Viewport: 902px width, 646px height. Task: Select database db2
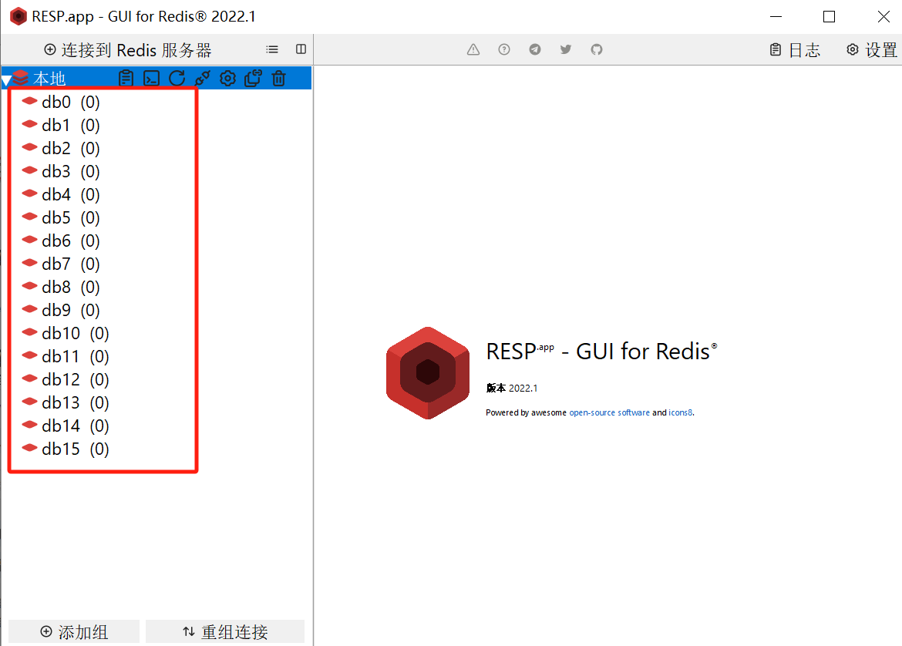(x=61, y=149)
